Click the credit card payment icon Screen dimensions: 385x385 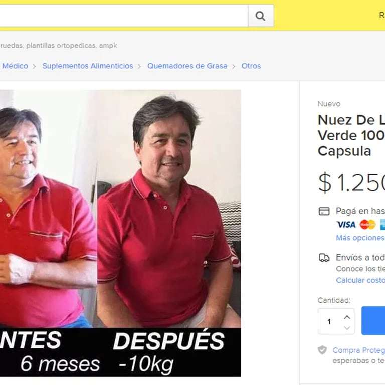[324, 211]
